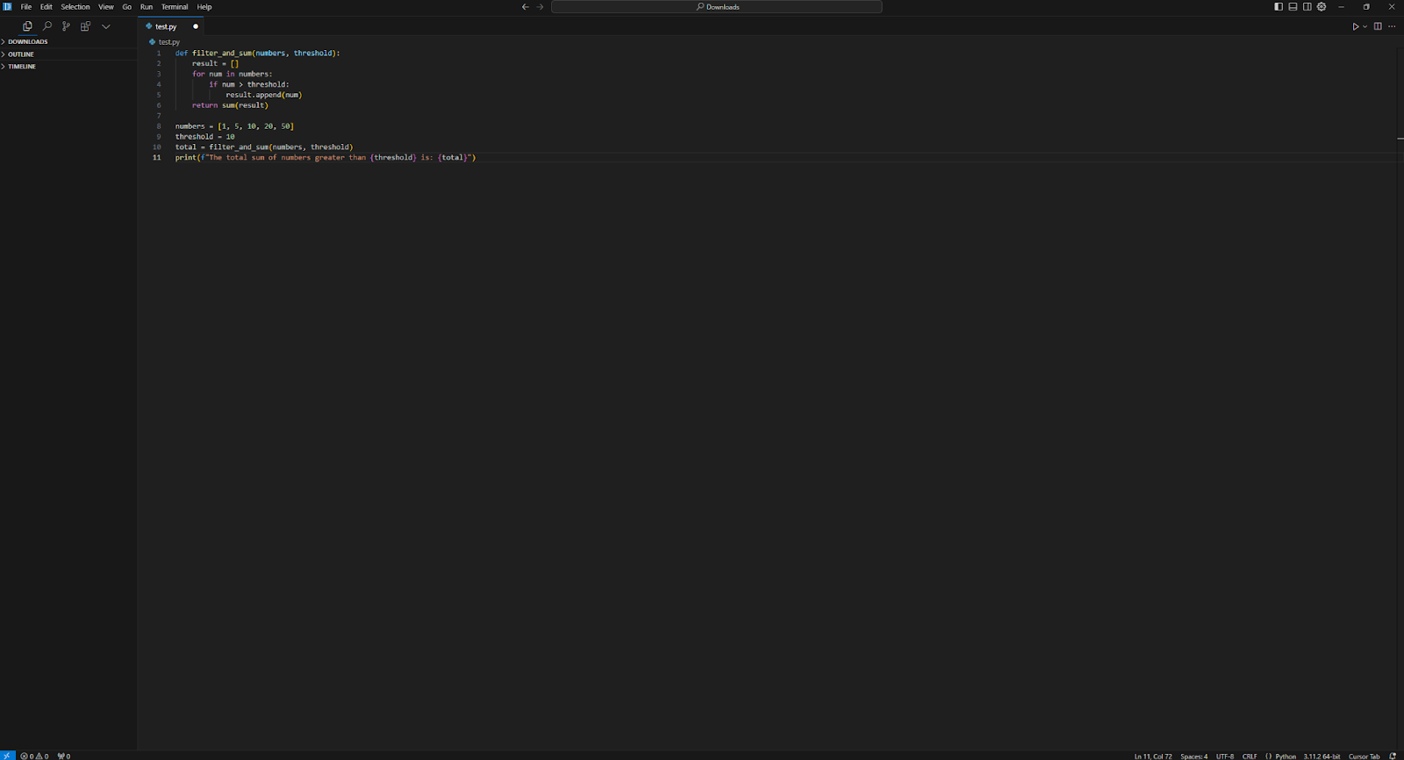Toggle the primary sidebar visibility
Screen dimensions: 1404x760
pos(1279,7)
